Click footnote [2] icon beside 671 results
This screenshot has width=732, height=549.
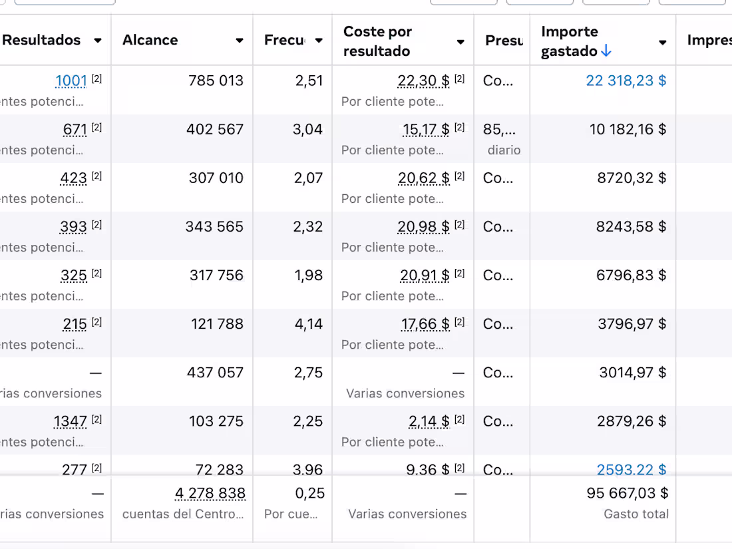[96, 127]
